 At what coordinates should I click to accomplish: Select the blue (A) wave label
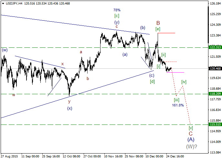(x=191, y=139)
